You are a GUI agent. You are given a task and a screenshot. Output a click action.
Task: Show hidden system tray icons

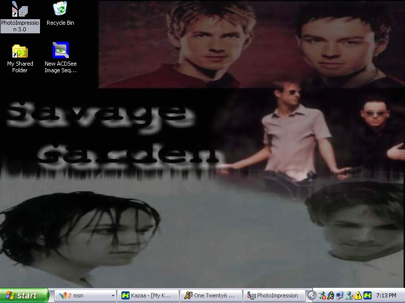pos(312,295)
